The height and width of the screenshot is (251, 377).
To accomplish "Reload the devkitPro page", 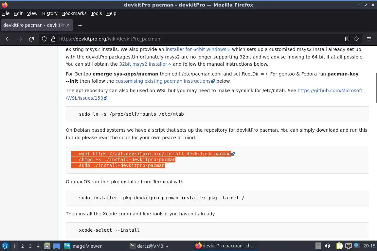I will (x=31, y=39).
